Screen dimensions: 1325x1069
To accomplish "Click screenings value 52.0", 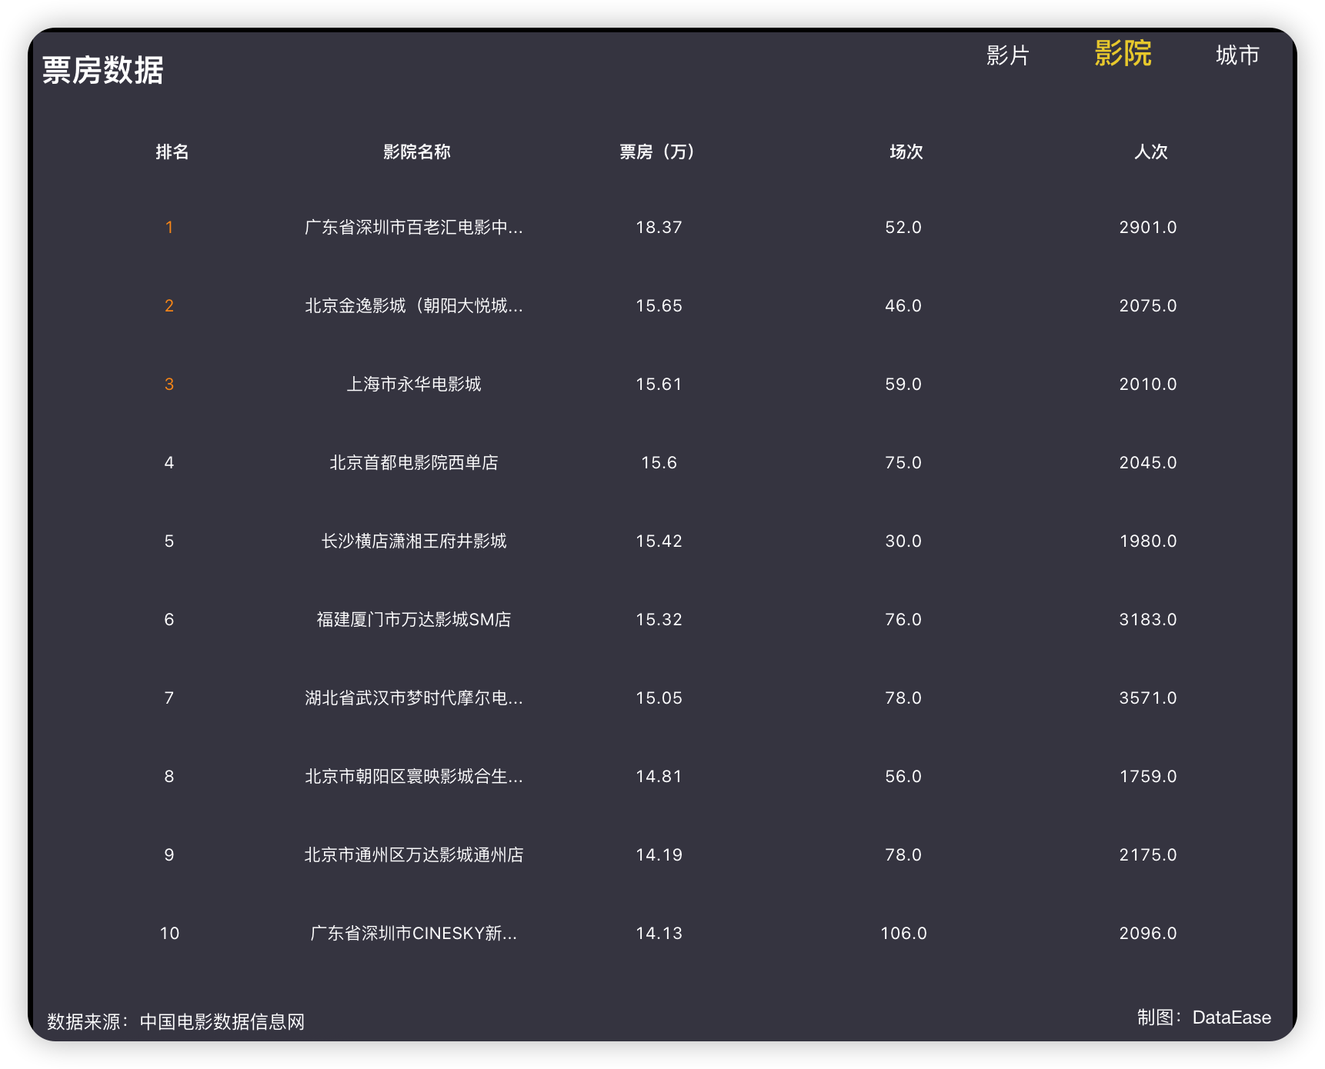I will pyautogui.click(x=903, y=228).
